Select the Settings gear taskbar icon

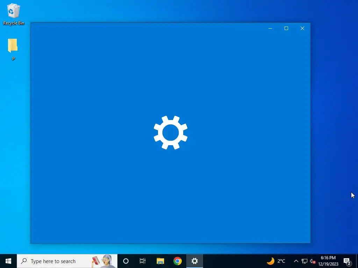pos(195,261)
